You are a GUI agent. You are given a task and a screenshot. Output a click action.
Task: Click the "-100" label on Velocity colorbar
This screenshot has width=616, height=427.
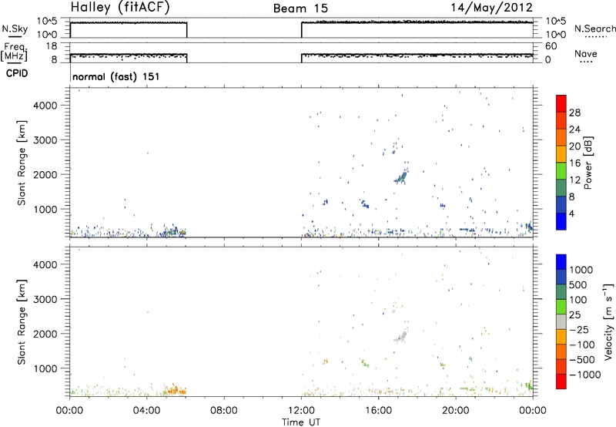point(581,345)
